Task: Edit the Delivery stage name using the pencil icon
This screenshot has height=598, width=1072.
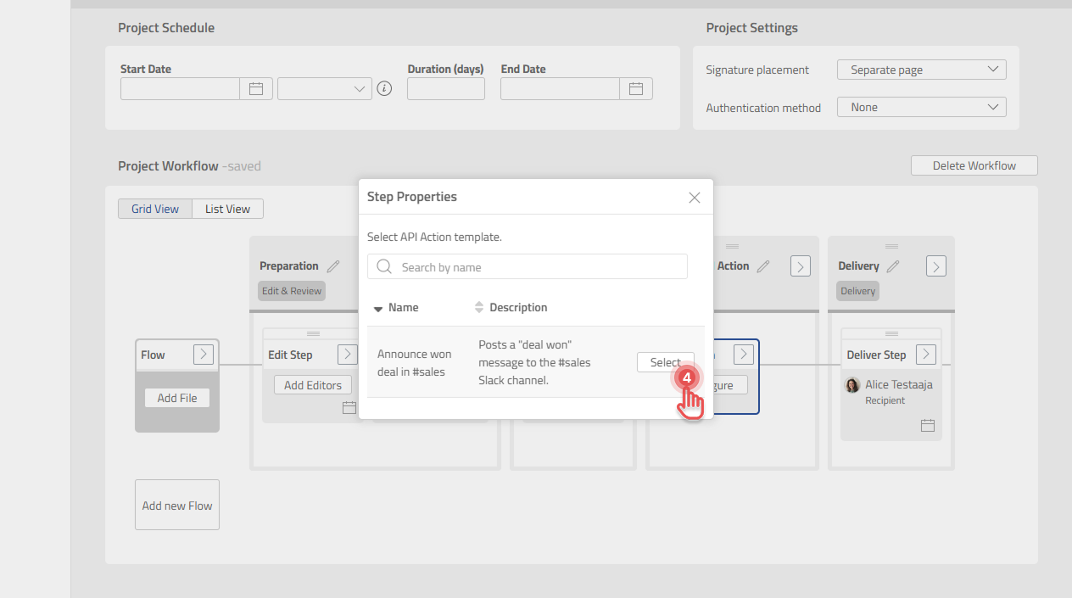Action: pos(892,266)
